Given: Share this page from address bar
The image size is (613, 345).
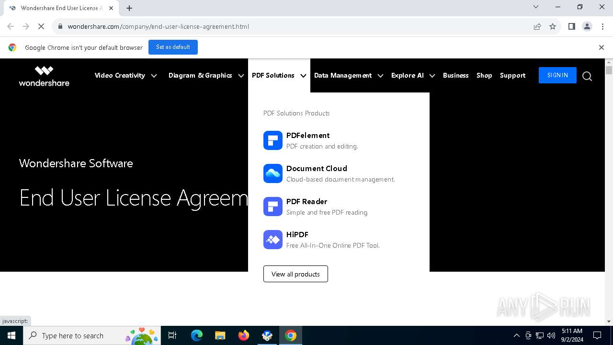Looking at the screenshot, I should (537, 26).
